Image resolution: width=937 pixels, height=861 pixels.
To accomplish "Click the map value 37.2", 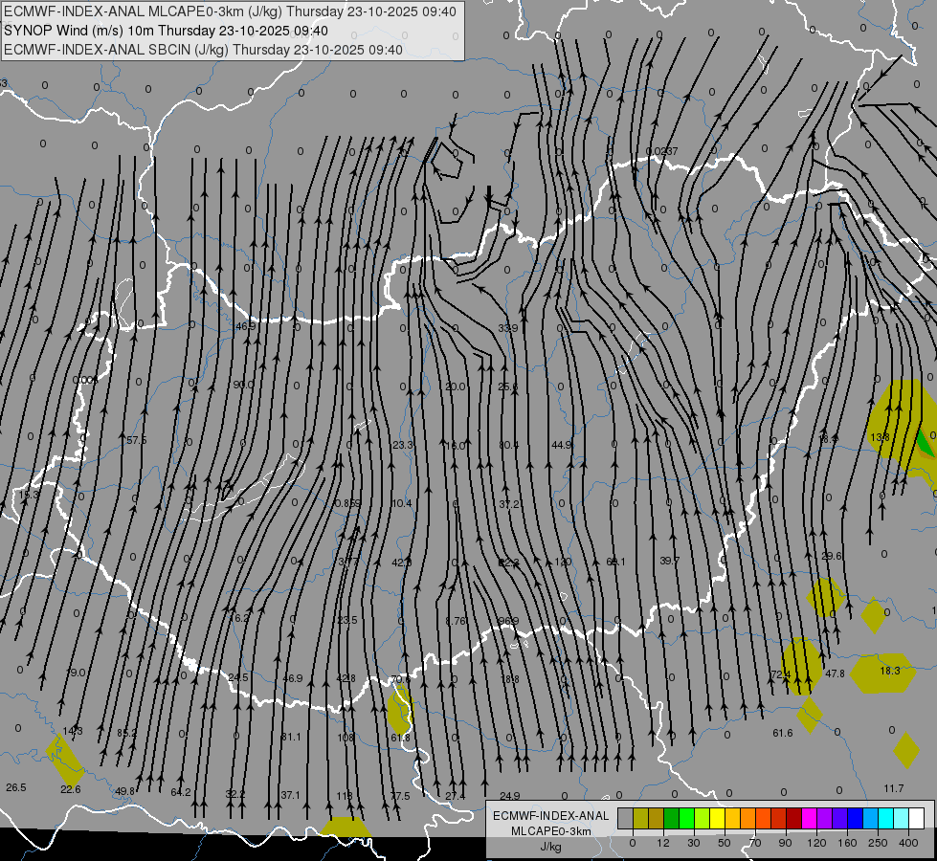I will [509, 504].
